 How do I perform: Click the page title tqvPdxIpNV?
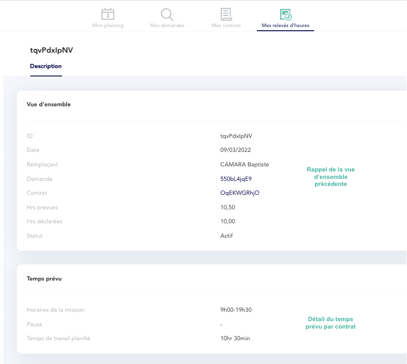[51, 50]
